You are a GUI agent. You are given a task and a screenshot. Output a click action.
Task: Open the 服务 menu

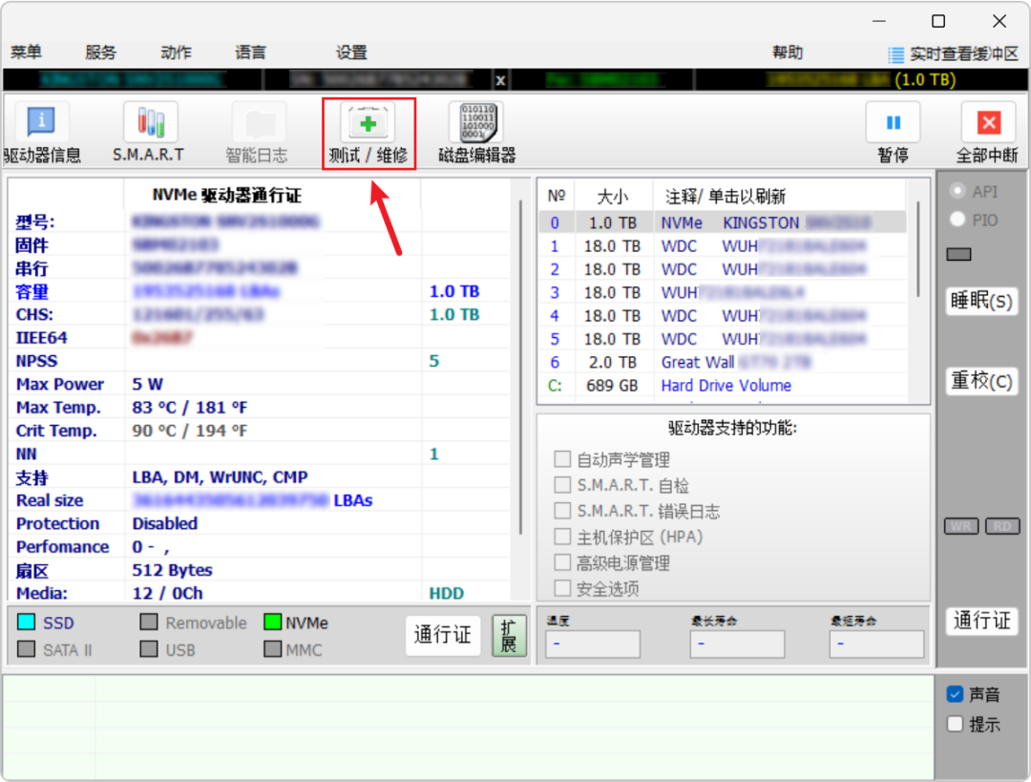click(100, 53)
